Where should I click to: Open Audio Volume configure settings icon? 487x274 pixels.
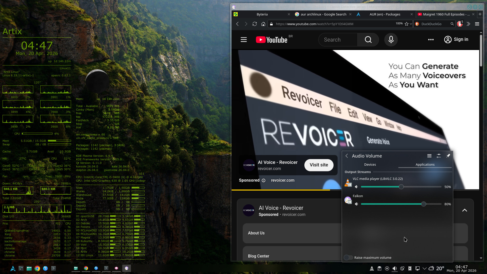pyautogui.click(x=439, y=156)
